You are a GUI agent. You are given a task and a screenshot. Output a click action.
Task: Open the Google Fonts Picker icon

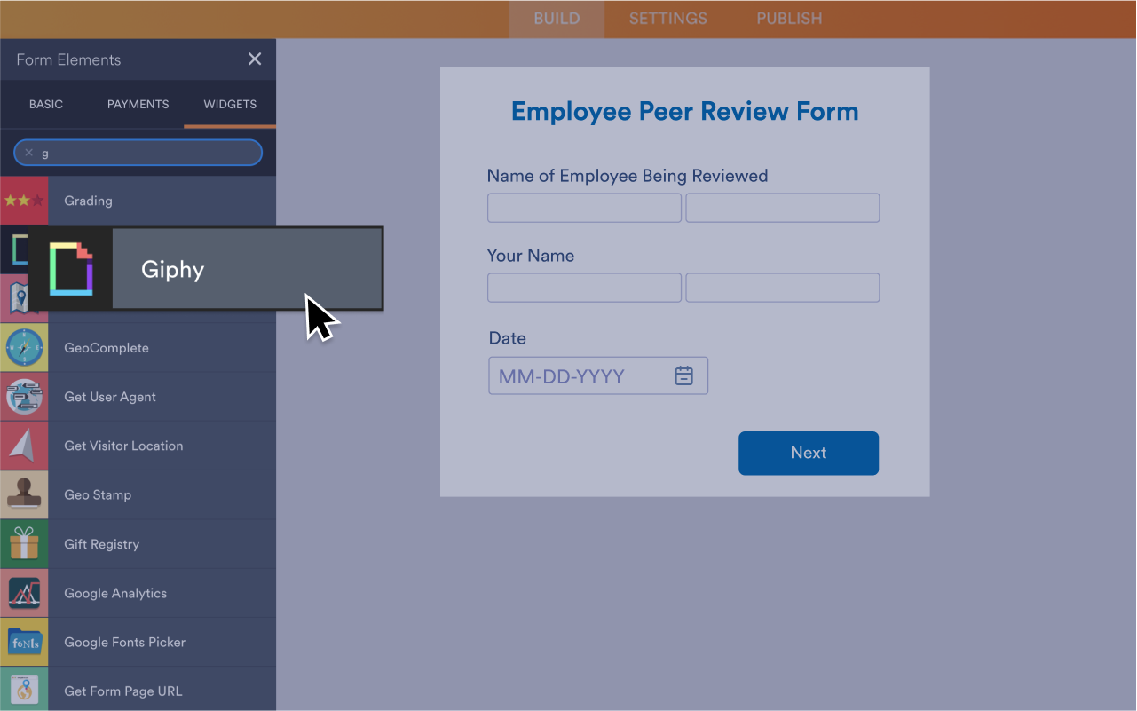tap(24, 642)
